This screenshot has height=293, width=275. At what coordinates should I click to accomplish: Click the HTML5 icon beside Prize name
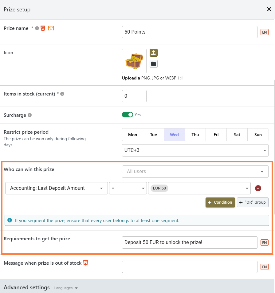pyautogui.click(x=43, y=28)
